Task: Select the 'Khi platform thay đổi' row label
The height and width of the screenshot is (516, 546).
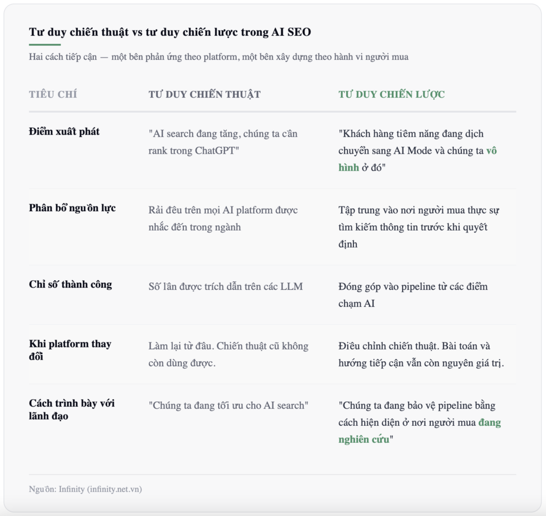Action: [70, 350]
